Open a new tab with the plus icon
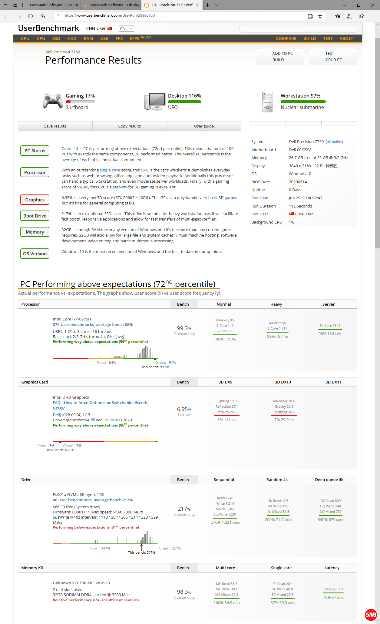Viewport: 380px width, 624px height. click(x=207, y=5)
